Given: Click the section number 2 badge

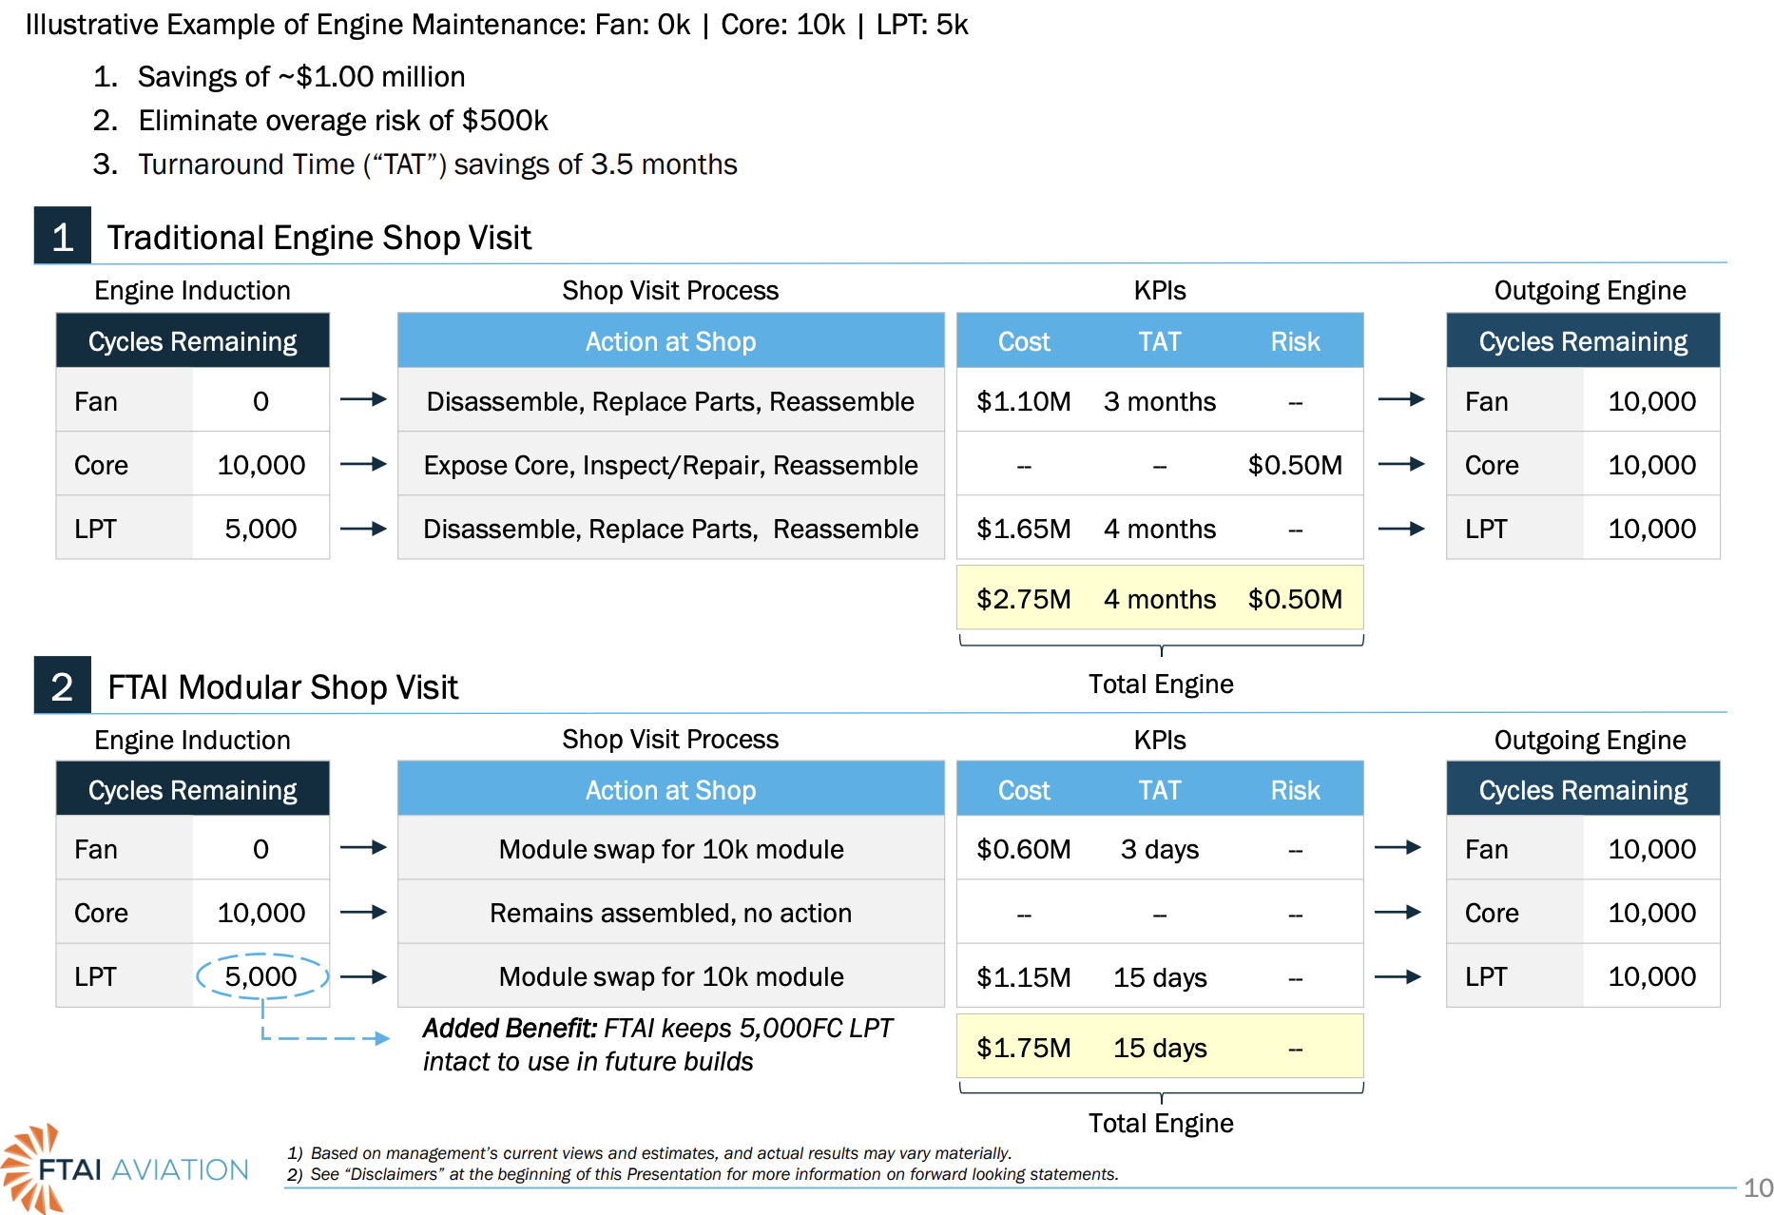Looking at the screenshot, I should tap(63, 685).
